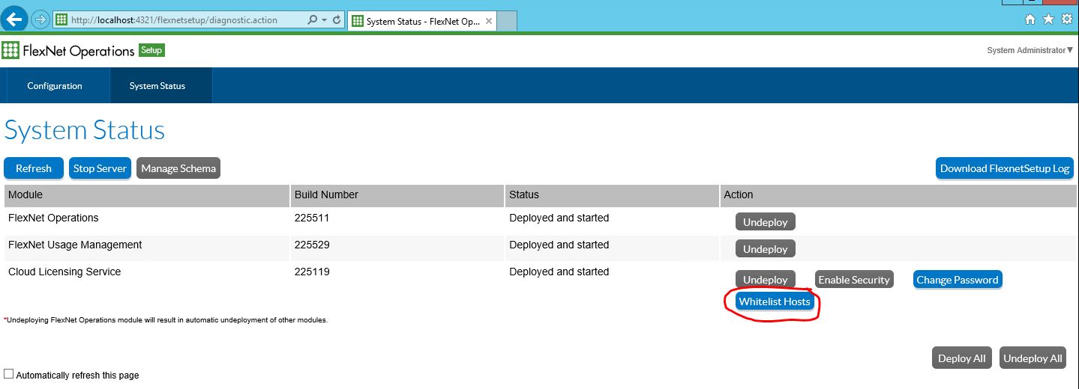This screenshot has width=1079, height=389.
Task: Reload the page with the address bar refresh icon
Action: (337, 20)
